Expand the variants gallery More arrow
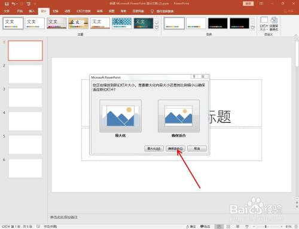299x229 pixels. [x=253, y=28]
